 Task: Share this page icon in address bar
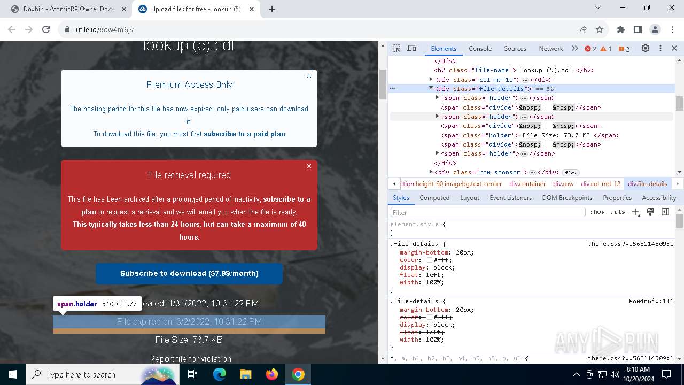point(582,29)
